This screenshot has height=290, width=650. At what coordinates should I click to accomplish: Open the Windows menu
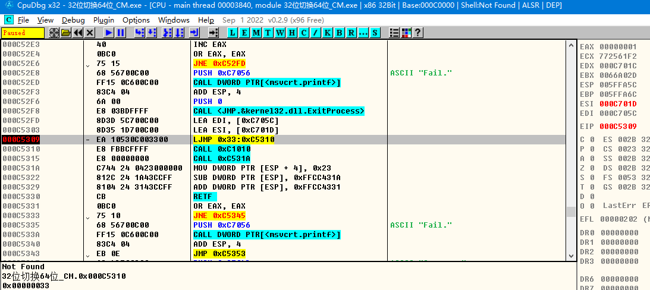click(174, 20)
